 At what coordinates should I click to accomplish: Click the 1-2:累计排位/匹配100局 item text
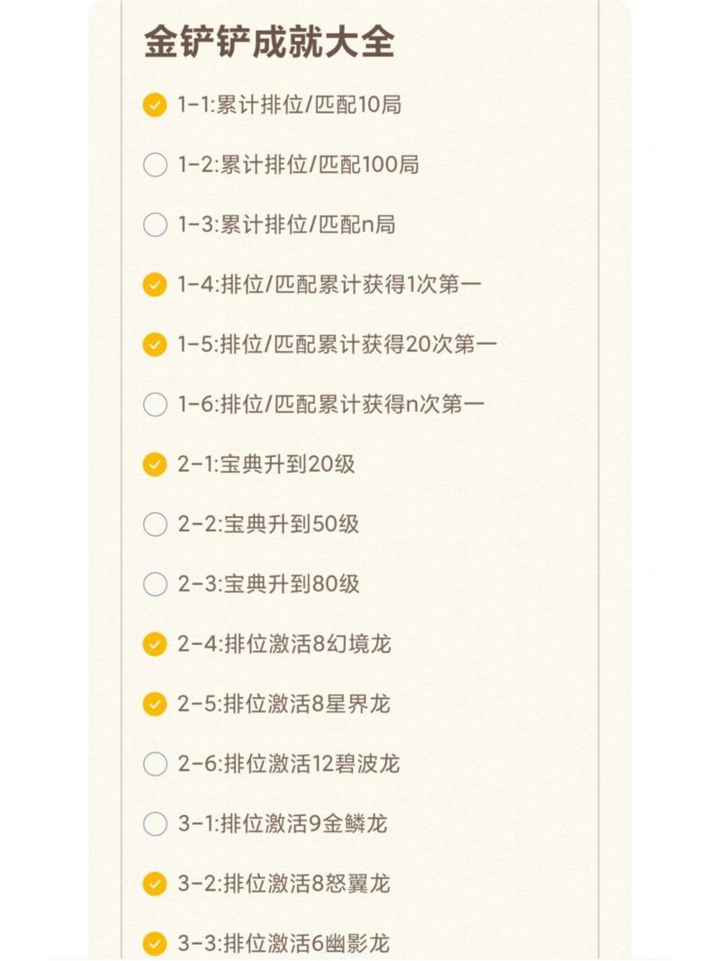pos(298,165)
